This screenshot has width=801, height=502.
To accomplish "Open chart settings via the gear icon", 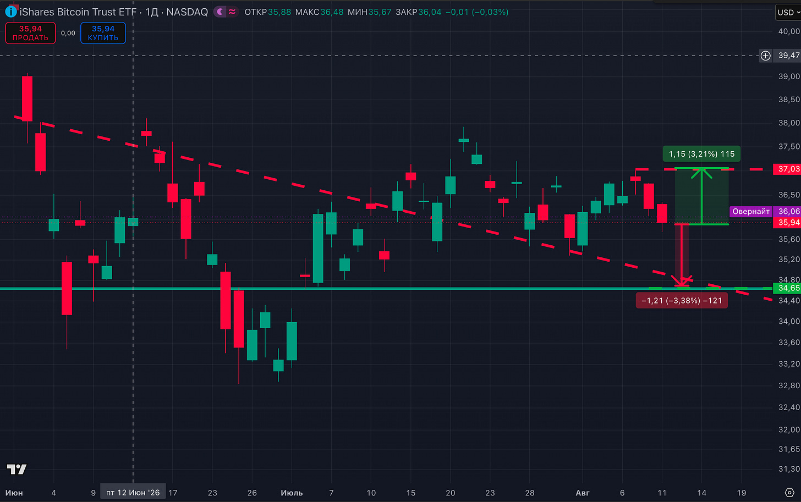I will tap(789, 492).
